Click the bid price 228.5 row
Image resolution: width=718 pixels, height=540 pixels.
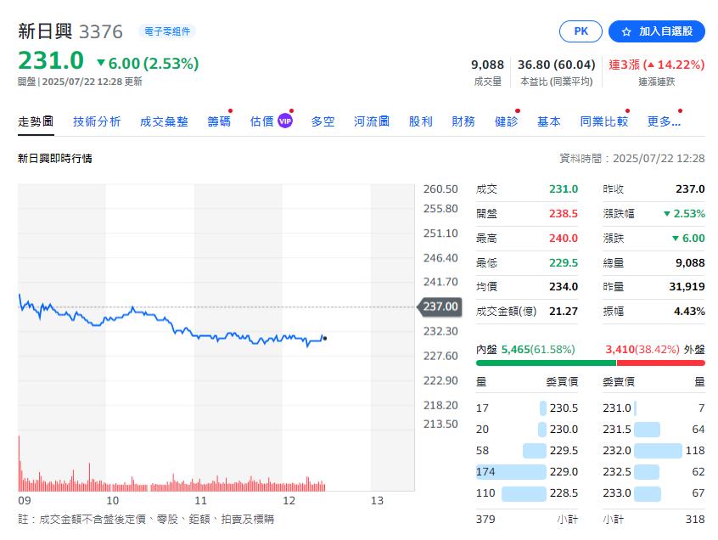(526, 492)
